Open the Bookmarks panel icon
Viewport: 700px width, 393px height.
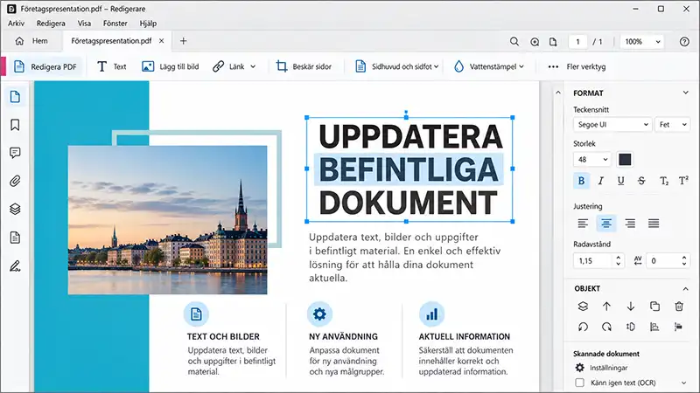pyautogui.click(x=15, y=125)
